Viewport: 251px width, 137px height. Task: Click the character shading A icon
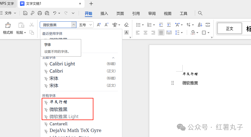pos(126,32)
